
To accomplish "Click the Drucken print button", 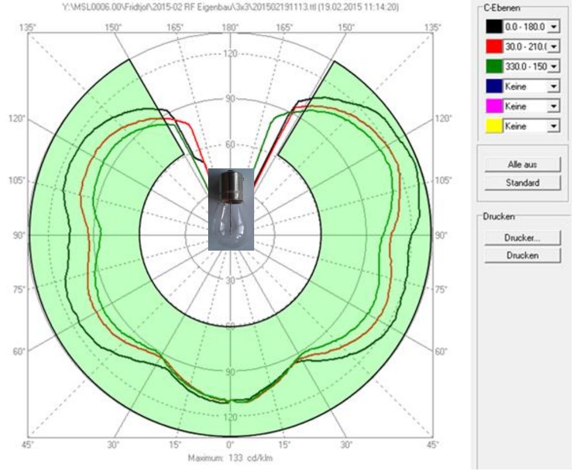I will pyautogui.click(x=522, y=256).
